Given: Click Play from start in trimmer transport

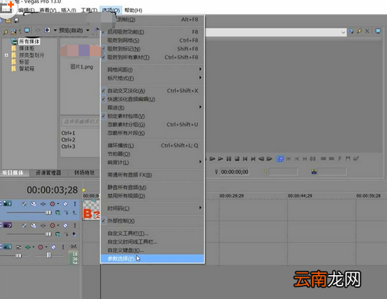Looking at the screenshot, I should tap(212, 159).
